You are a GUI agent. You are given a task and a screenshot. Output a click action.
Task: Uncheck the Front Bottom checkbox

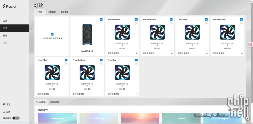(101, 60)
